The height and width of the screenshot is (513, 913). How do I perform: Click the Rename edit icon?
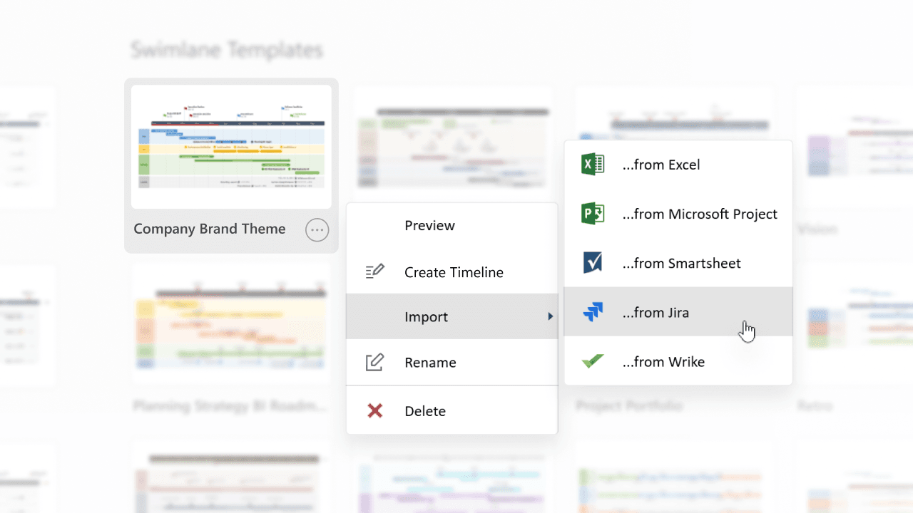coord(374,362)
